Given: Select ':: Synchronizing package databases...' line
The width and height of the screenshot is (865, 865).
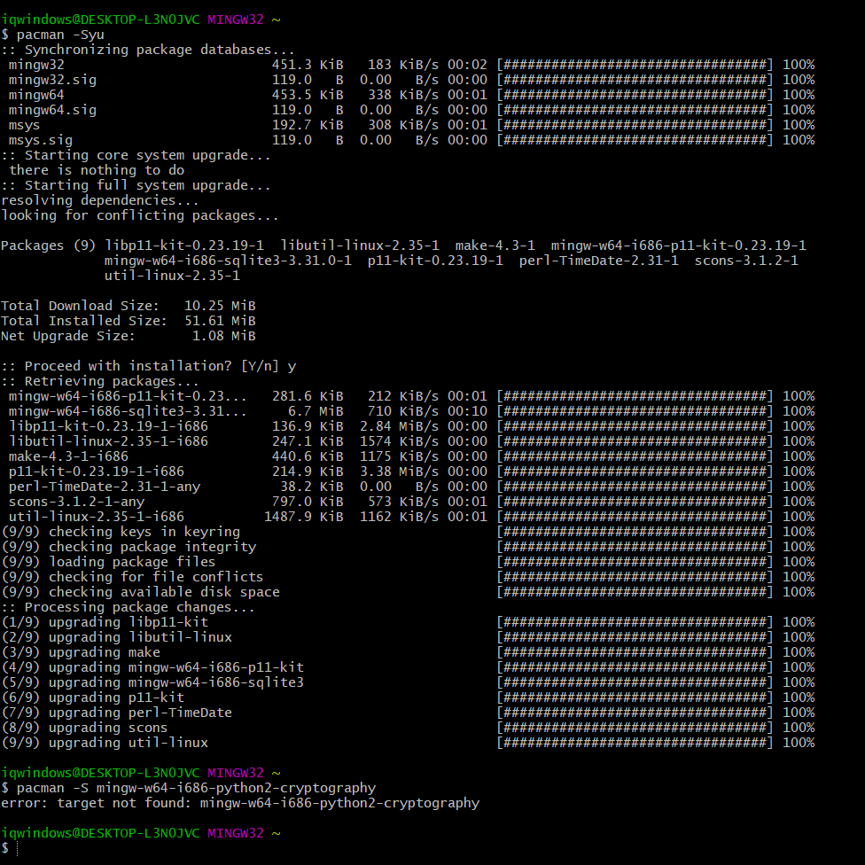Looking at the screenshot, I should coord(148,50).
